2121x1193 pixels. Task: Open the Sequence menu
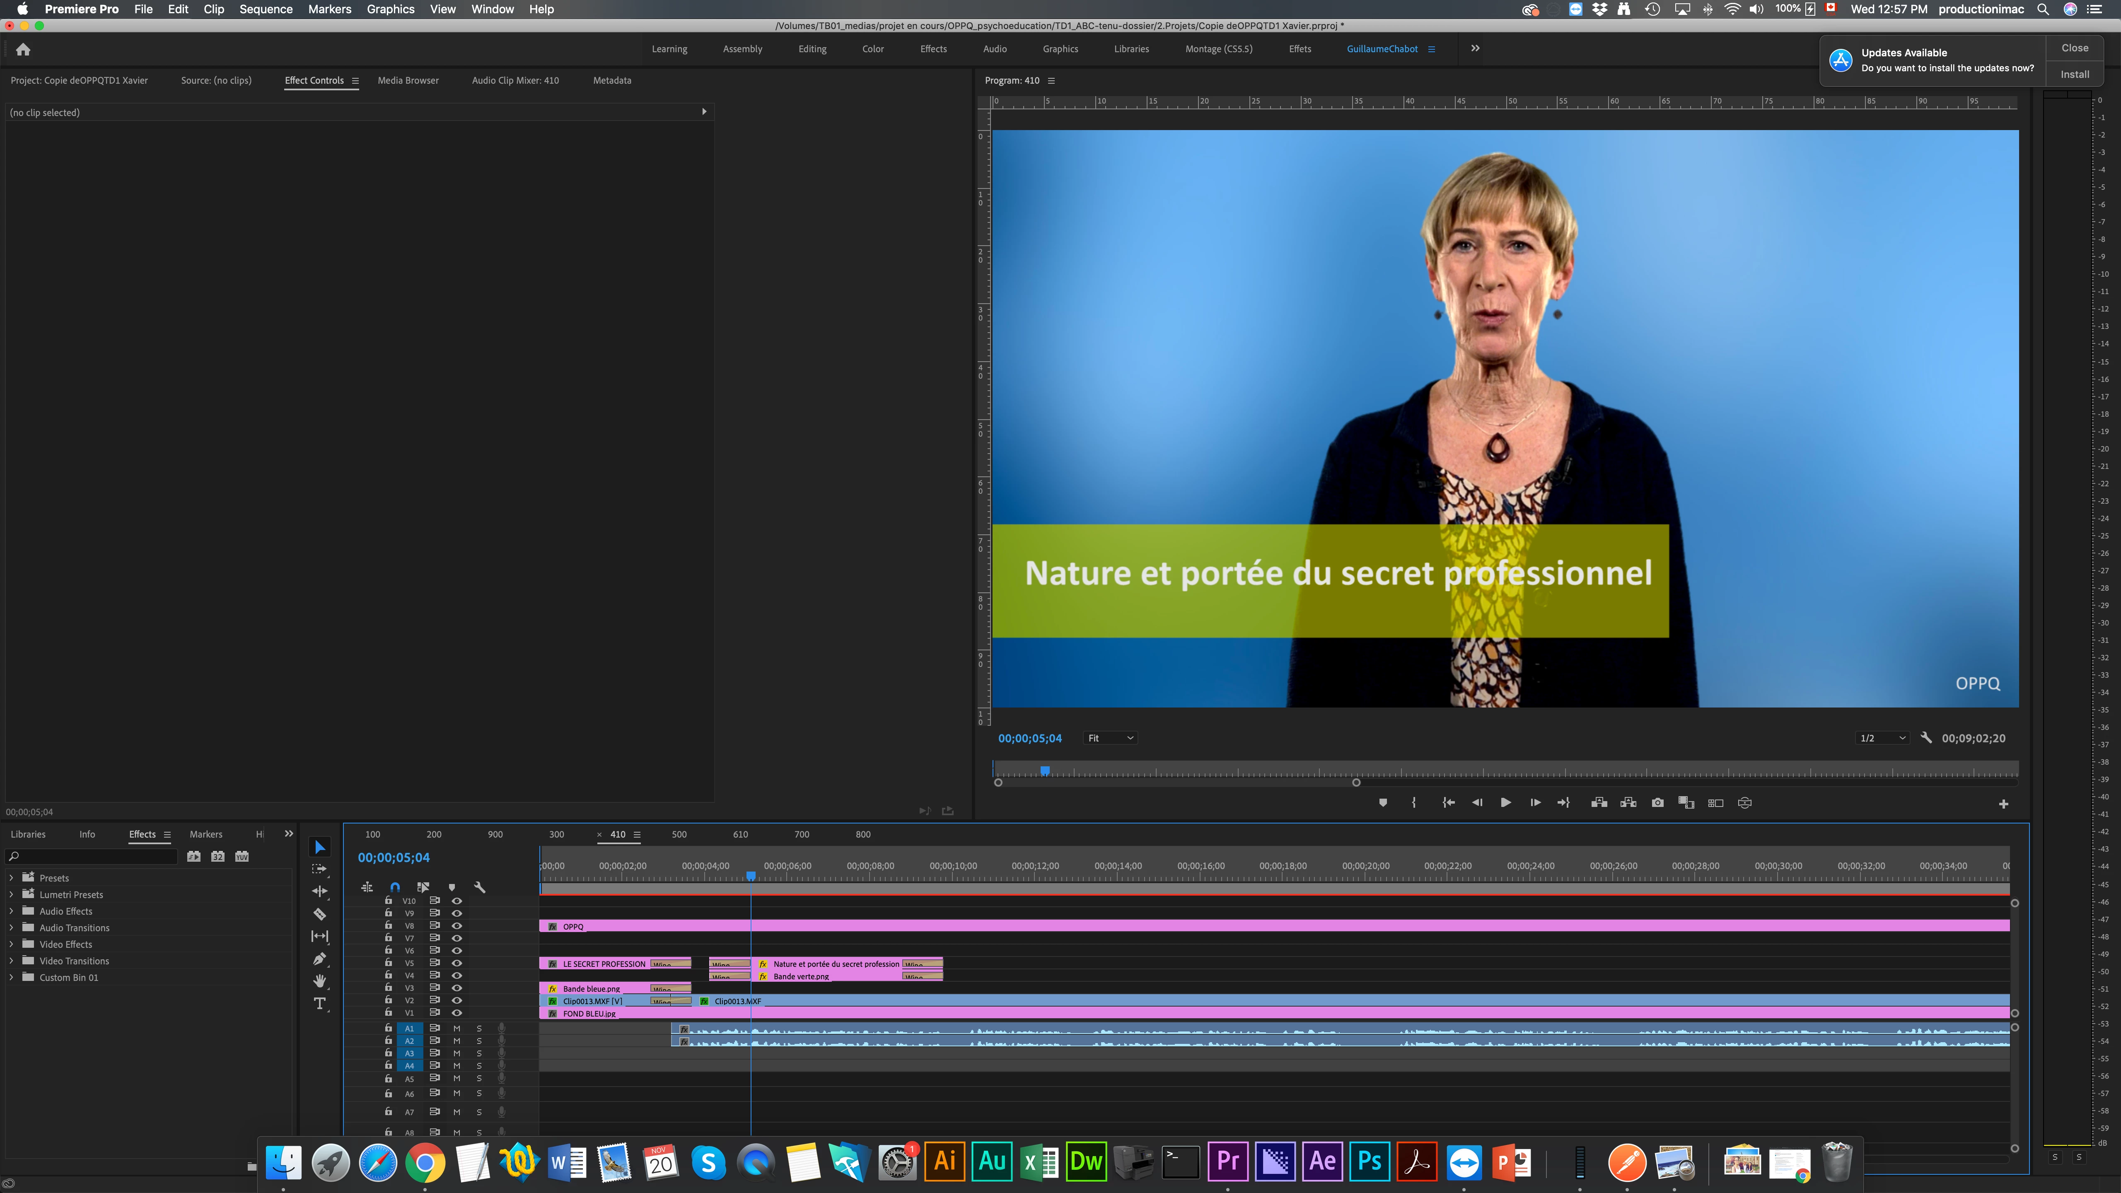(265, 9)
